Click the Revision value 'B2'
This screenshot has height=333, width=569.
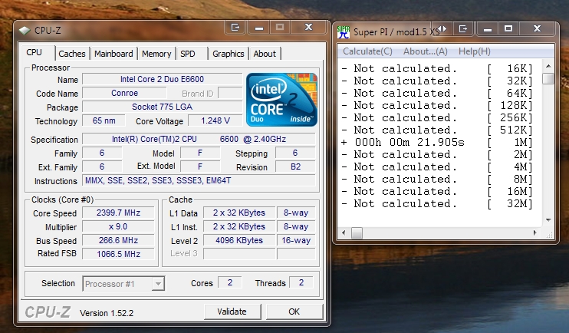coord(295,166)
